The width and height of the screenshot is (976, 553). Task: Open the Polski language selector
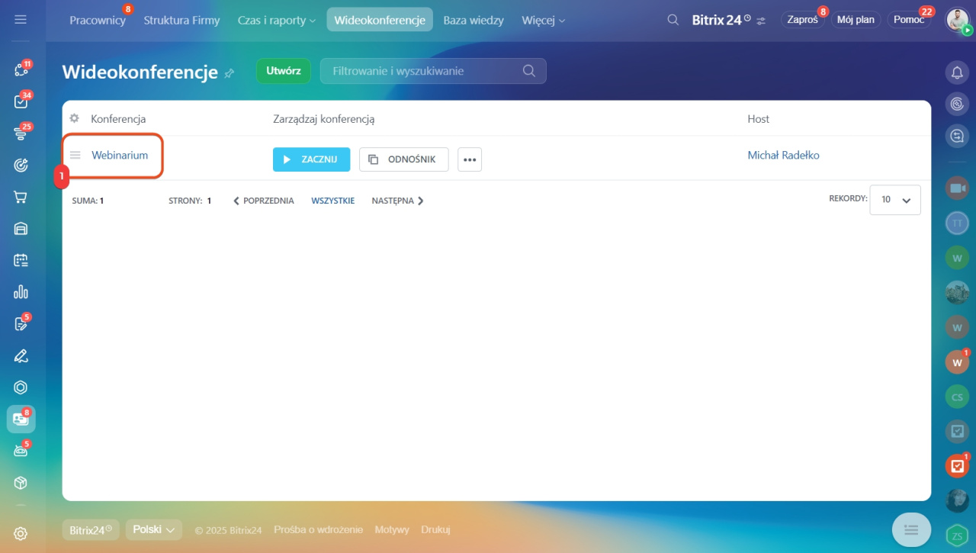coord(153,529)
